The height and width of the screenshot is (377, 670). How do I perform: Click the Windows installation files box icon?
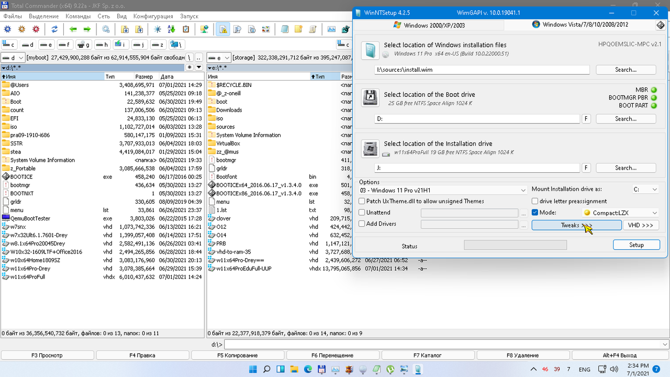[370, 50]
